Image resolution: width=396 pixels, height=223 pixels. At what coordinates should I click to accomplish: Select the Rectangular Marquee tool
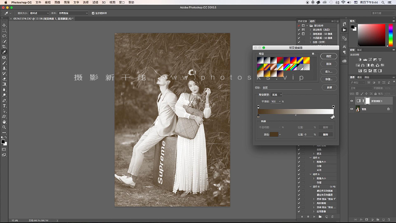pos(4,30)
